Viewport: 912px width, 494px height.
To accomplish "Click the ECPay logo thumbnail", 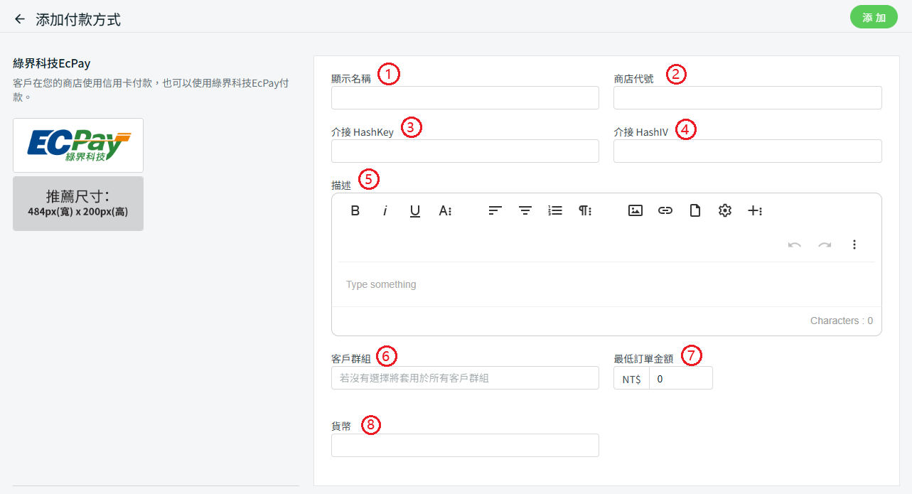I will point(78,145).
